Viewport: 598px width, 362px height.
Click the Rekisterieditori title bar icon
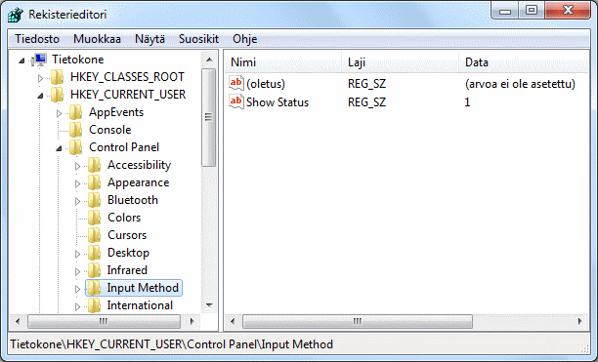coord(16,15)
